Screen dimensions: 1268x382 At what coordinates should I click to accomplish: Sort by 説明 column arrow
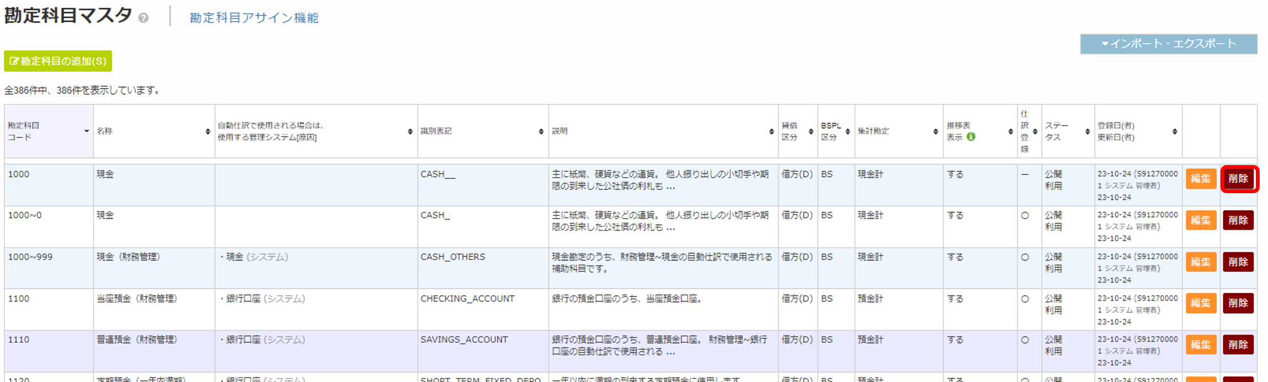[x=771, y=131]
